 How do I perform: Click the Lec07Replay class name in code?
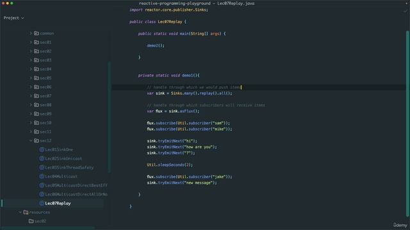170,22
